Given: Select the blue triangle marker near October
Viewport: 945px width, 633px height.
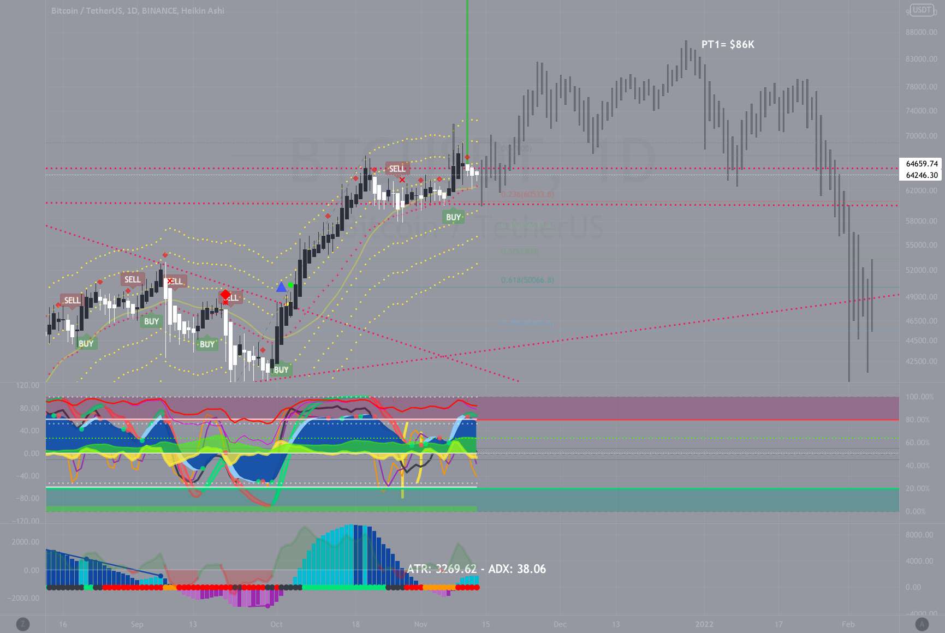Looking at the screenshot, I should pos(281,286).
